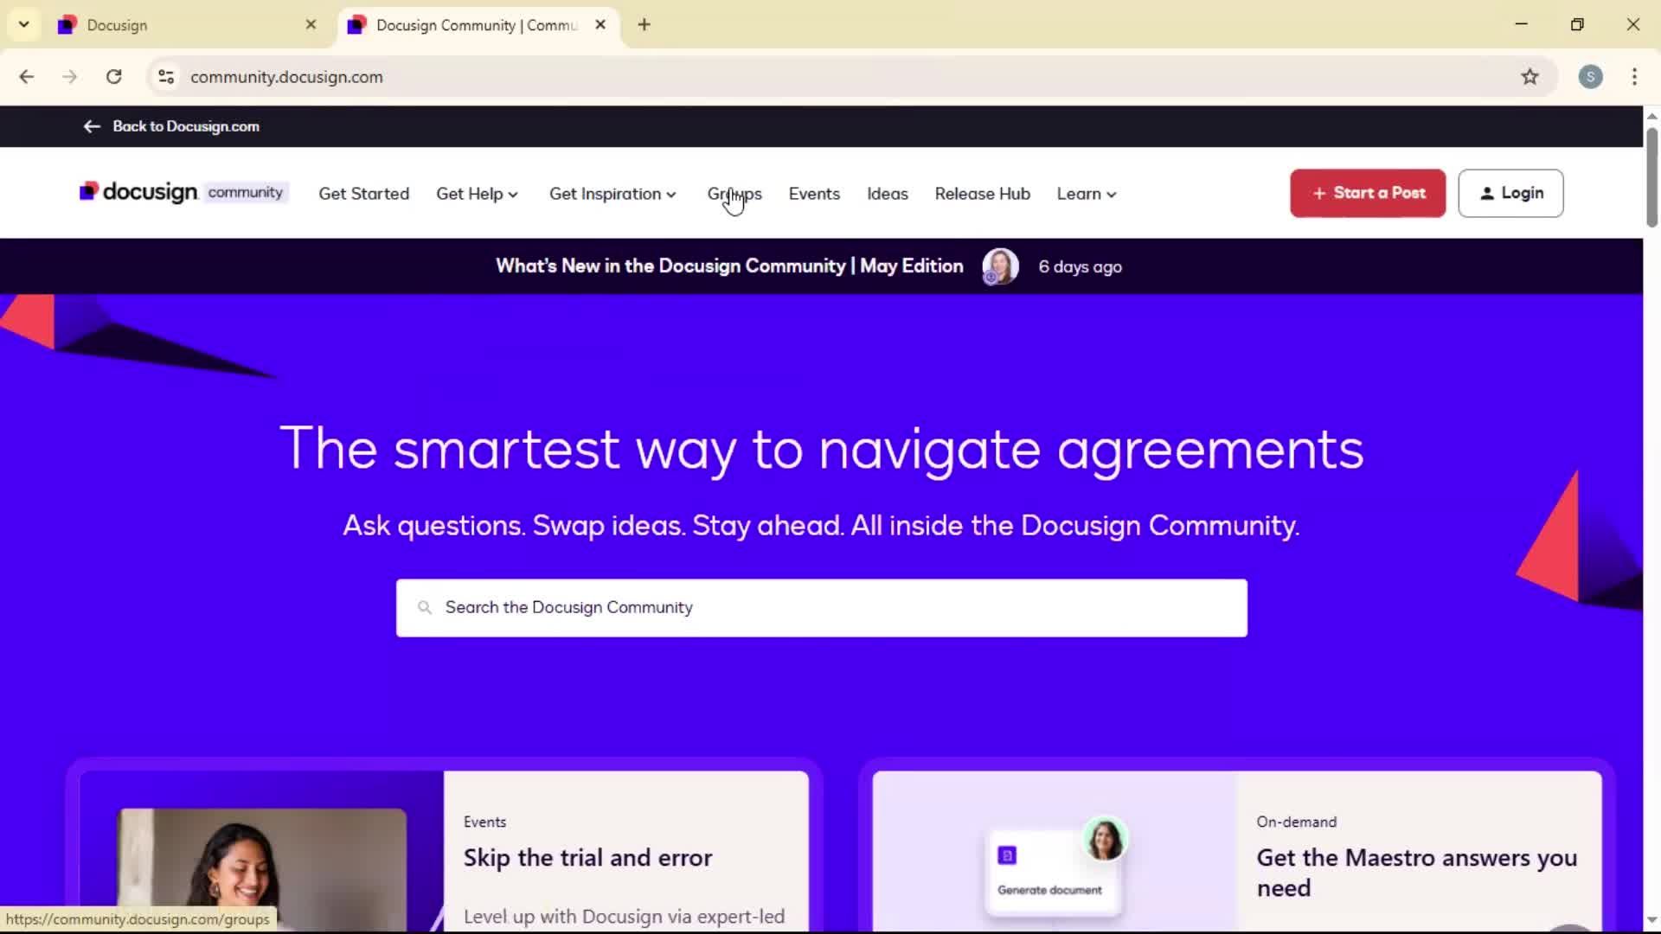Viewport: 1661px width, 934px height.
Task: Switch to the Docusign browser tab
Action: click(186, 25)
